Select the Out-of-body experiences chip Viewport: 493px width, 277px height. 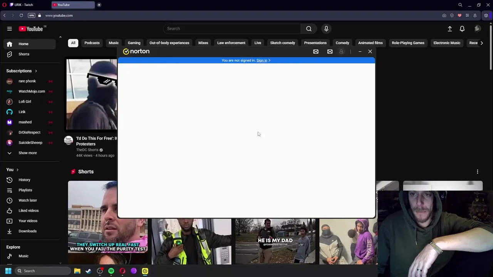coord(169,43)
